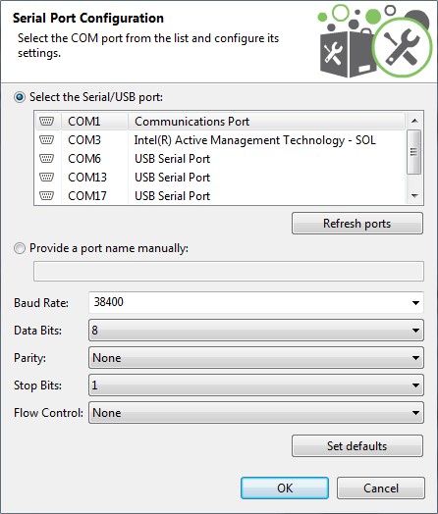Click the Set defaults button
Viewport: 438px width, 514px height.
point(357,445)
